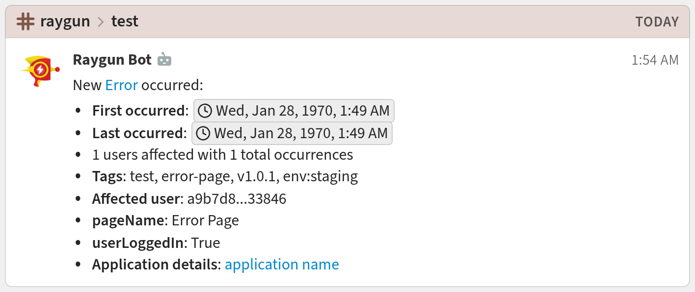Open the Raygun Bot sender name
The height and width of the screenshot is (292, 695).
coord(112,60)
